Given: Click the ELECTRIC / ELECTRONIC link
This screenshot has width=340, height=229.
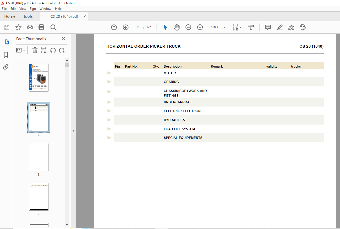Looking at the screenshot, I should (x=184, y=111).
